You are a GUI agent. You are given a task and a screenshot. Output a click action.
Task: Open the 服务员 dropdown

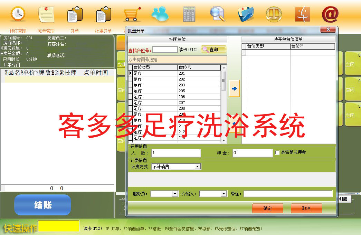(x=175, y=194)
